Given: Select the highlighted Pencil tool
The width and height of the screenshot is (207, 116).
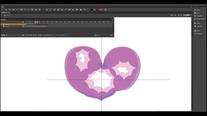Looking at the screenshot, I should tap(43, 10).
